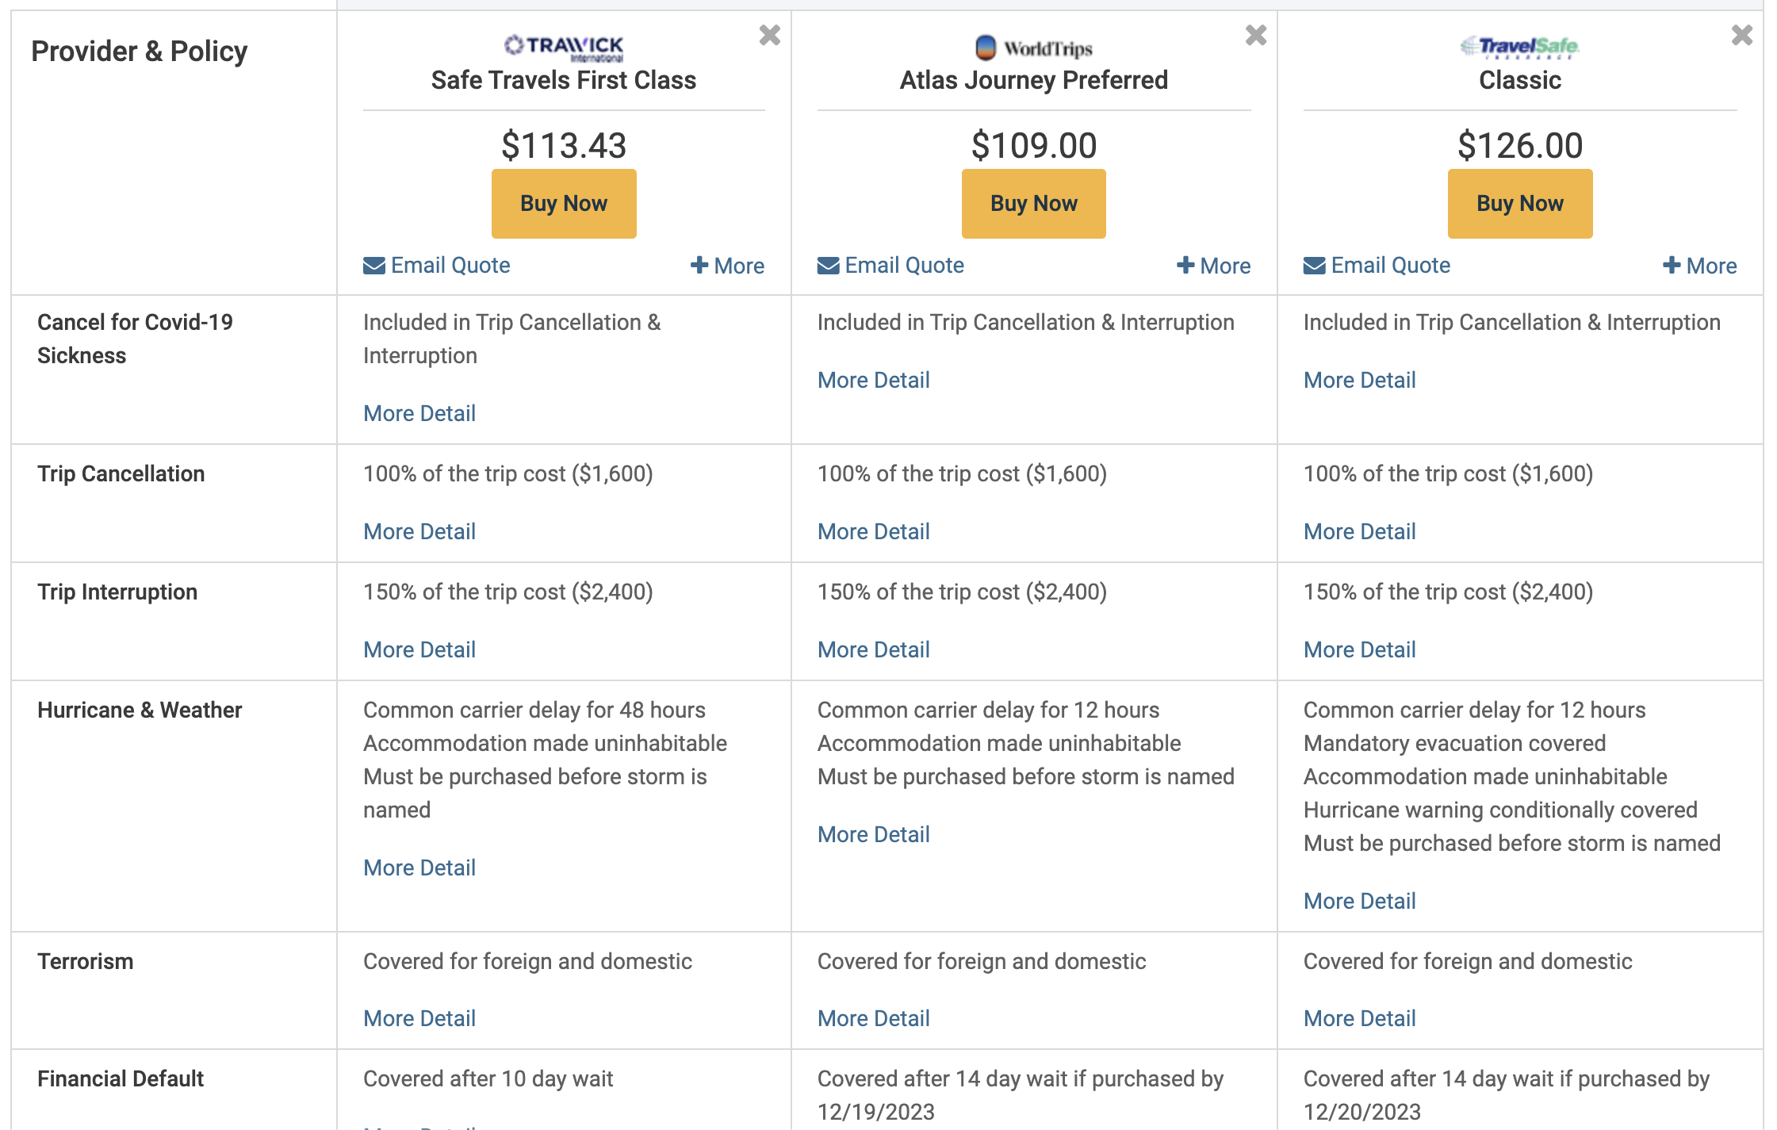Click the Hurricane & Weather row label
Viewport: 1777px width, 1130px height.
140,710
